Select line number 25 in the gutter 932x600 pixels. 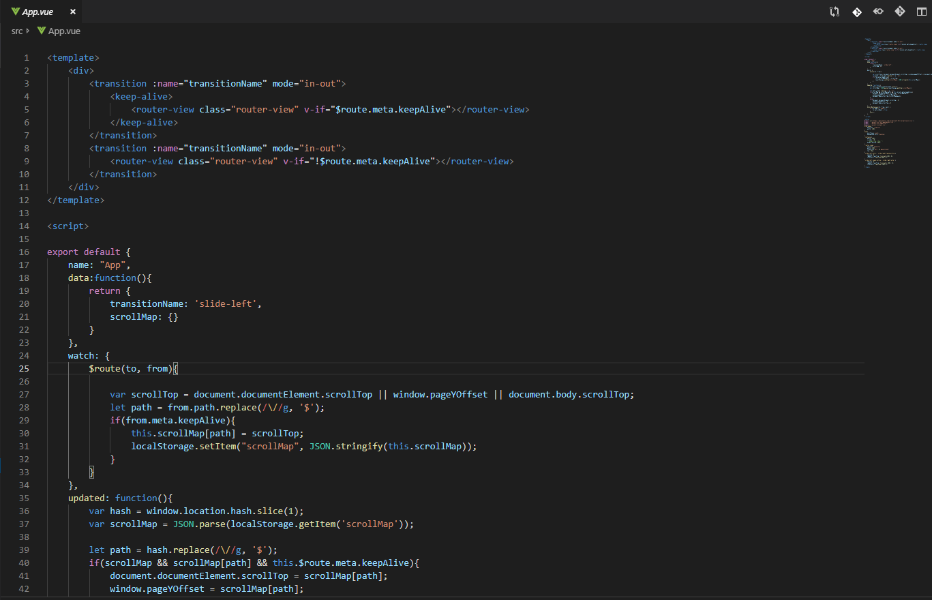point(24,368)
